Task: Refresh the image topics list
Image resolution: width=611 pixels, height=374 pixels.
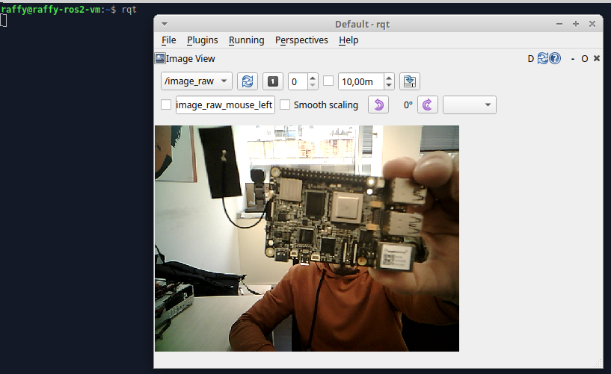Action: tap(248, 81)
